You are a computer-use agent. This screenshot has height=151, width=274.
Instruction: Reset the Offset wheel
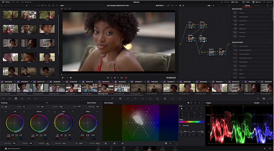click(97, 112)
